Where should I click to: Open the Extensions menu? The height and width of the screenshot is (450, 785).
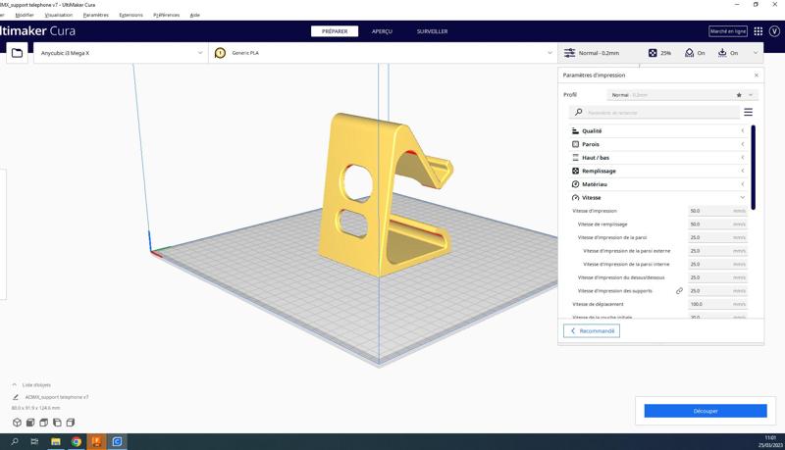click(131, 15)
